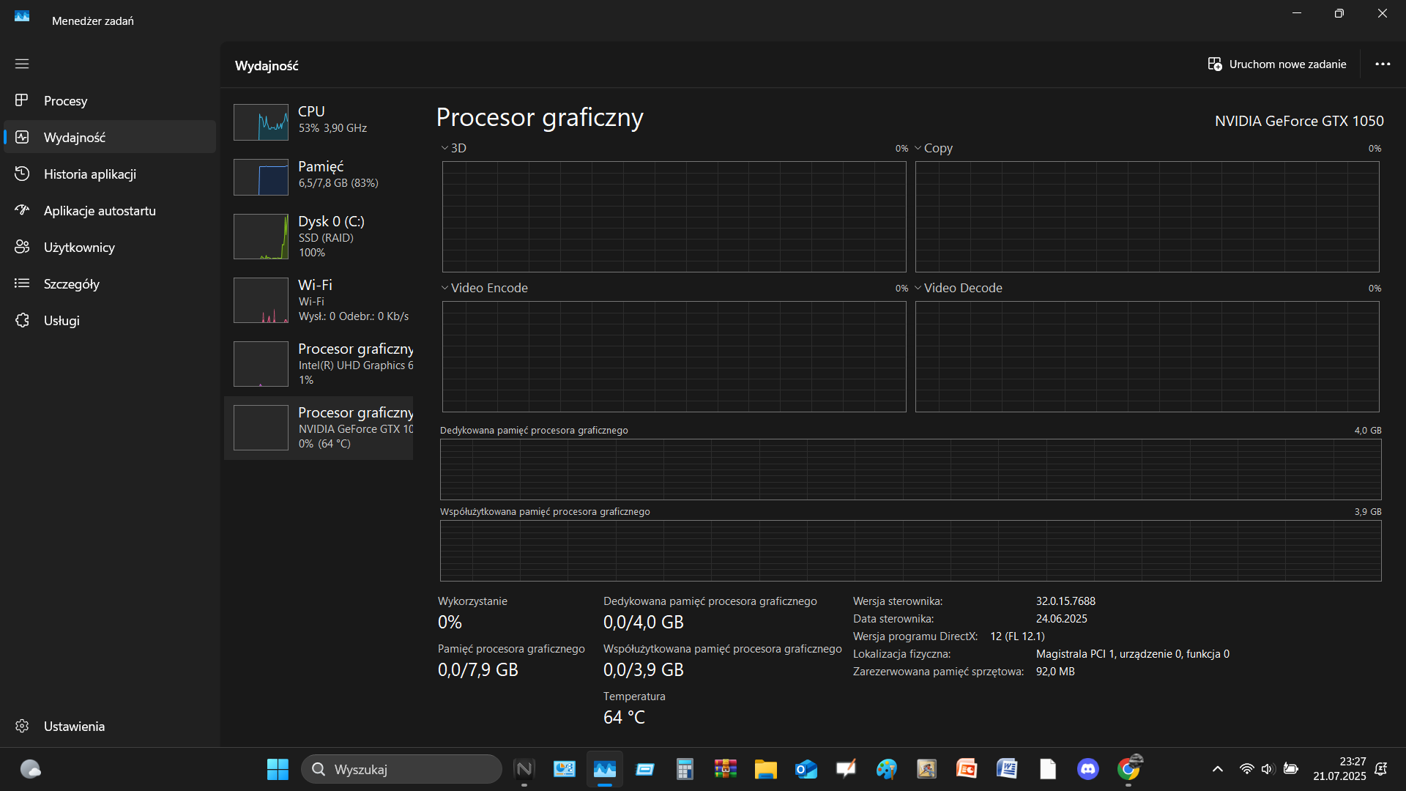Open the three-dots more options menu
Image resolution: width=1406 pixels, height=791 pixels.
pos(1383,64)
